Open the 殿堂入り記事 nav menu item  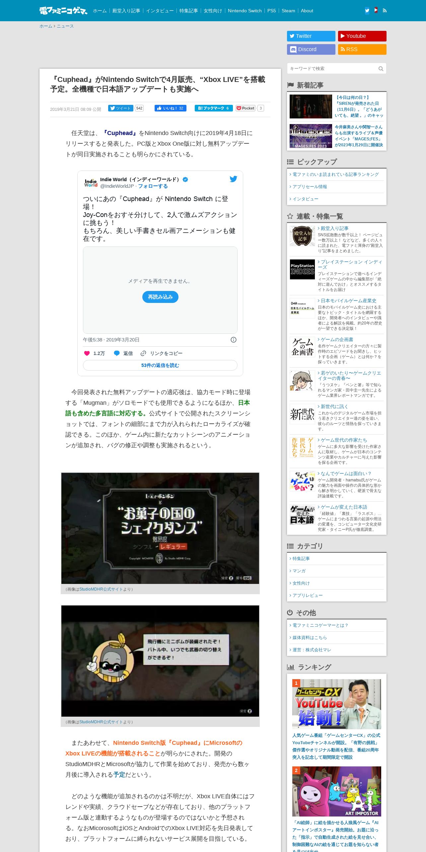(126, 11)
